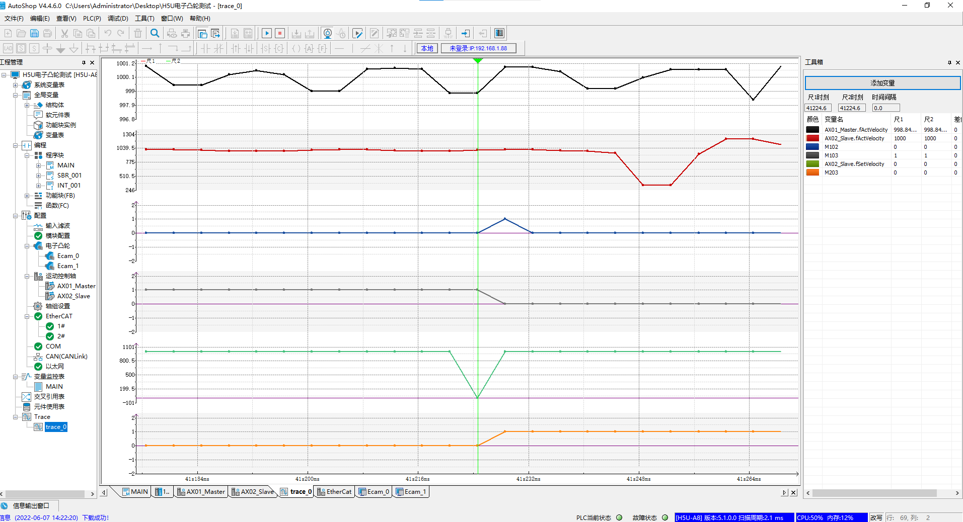
Task: Click the Search magnifier icon
Action: [155, 33]
